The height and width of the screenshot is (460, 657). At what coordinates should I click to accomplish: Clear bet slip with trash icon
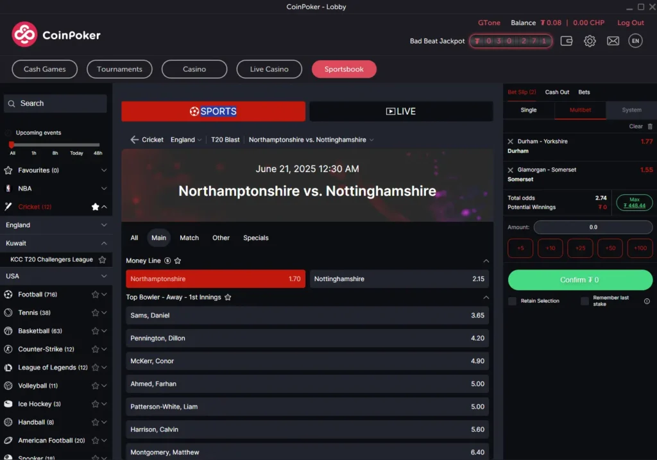(x=650, y=126)
